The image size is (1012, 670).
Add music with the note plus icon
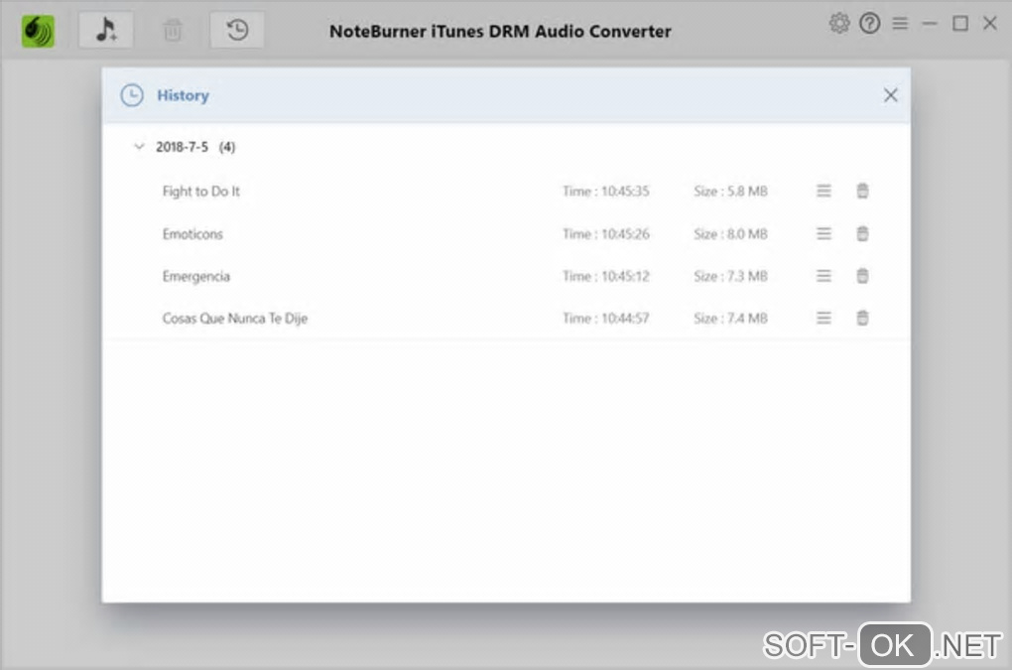pos(106,30)
